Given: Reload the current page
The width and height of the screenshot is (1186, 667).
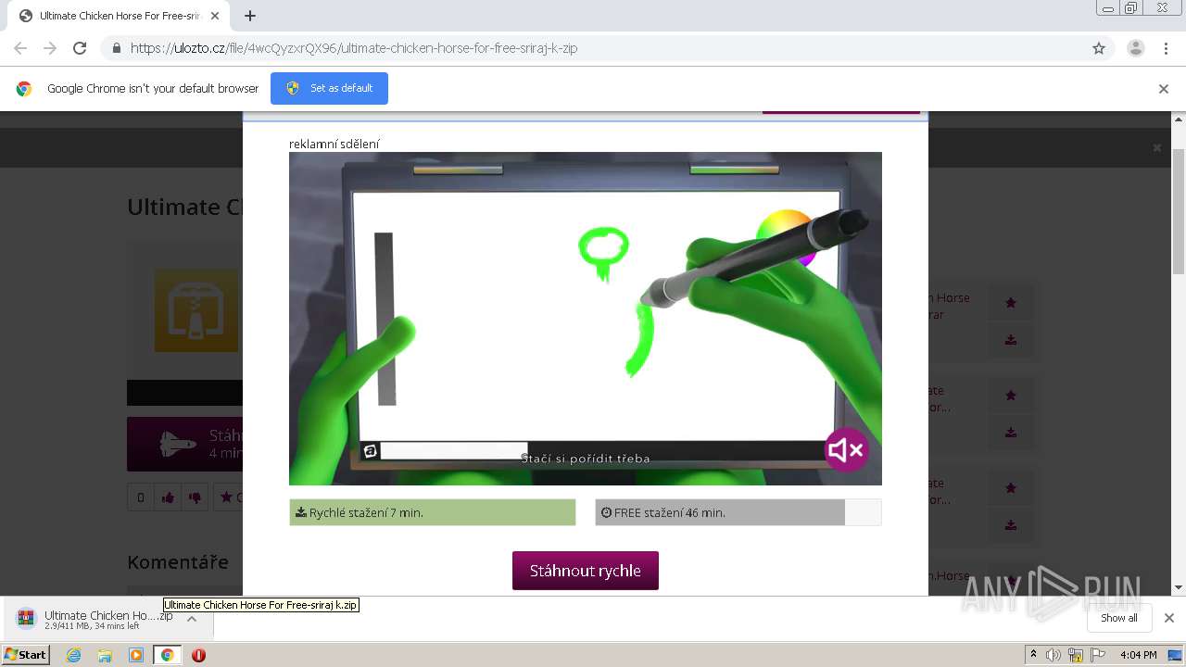Looking at the screenshot, I should pos(80,48).
